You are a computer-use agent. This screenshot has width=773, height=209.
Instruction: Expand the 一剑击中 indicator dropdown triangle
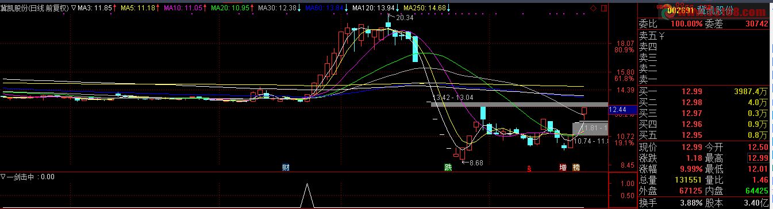point(3,177)
